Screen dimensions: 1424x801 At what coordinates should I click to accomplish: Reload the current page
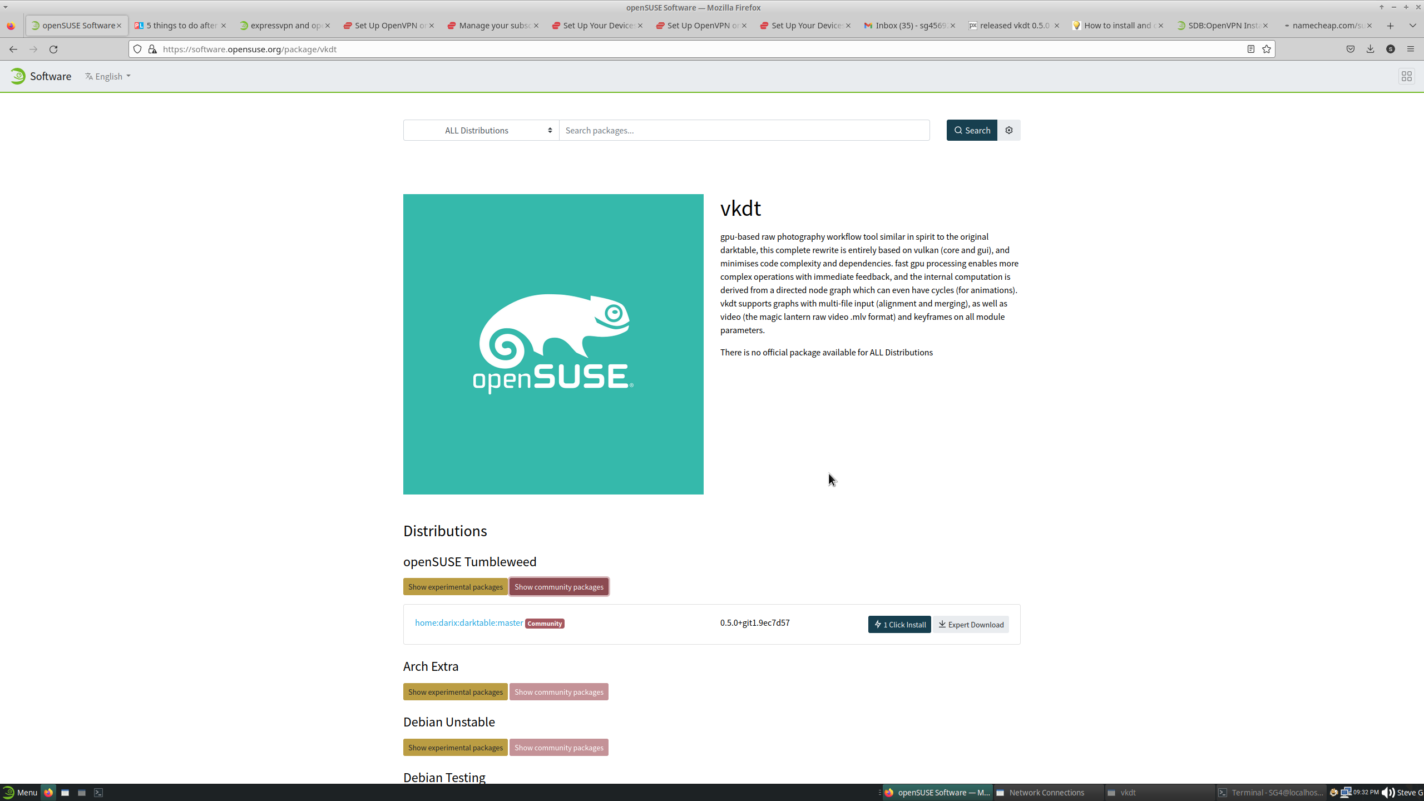53,49
